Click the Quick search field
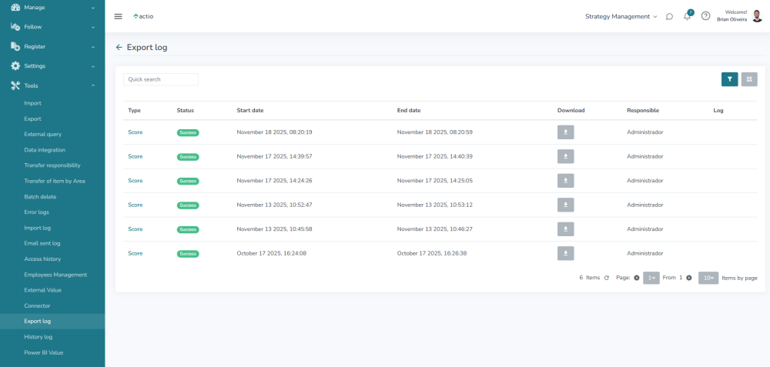The image size is (770, 367). tap(161, 79)
